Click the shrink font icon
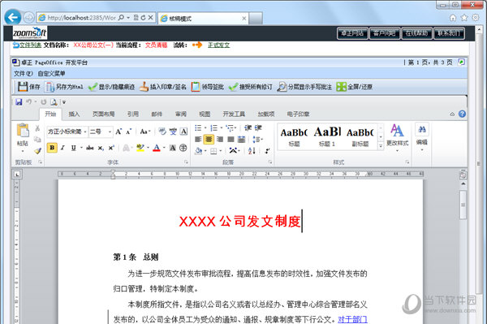Viewport: 487px width, 324px height. (x=128, y=132)
